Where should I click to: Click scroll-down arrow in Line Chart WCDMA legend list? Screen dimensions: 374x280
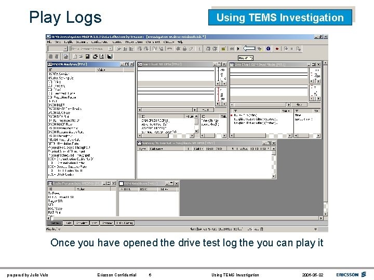(x=196, y=131)
